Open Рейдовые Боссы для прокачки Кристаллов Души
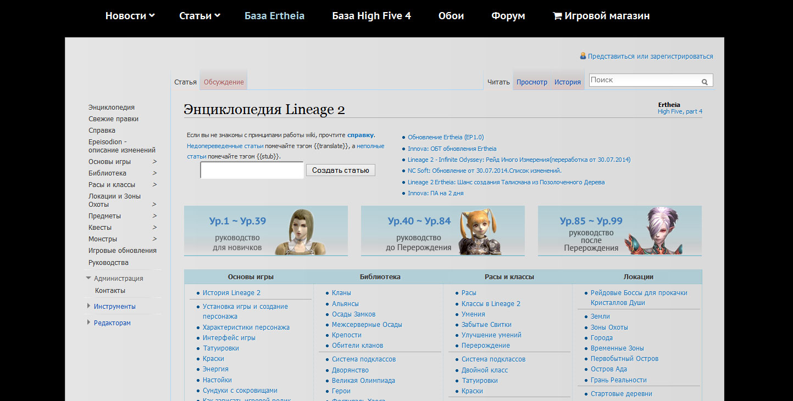Screen dimensions: 793x401 [x=639, y=298]
